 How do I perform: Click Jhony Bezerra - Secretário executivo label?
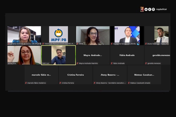(111, 83)
